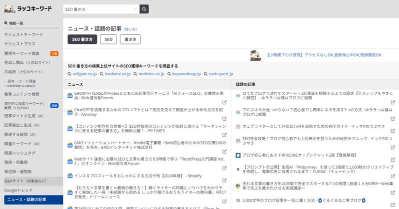Screen dimensions: 399x209
Task: Open external link icon for SEO完全攻略 article
Action: coord(392,147)
